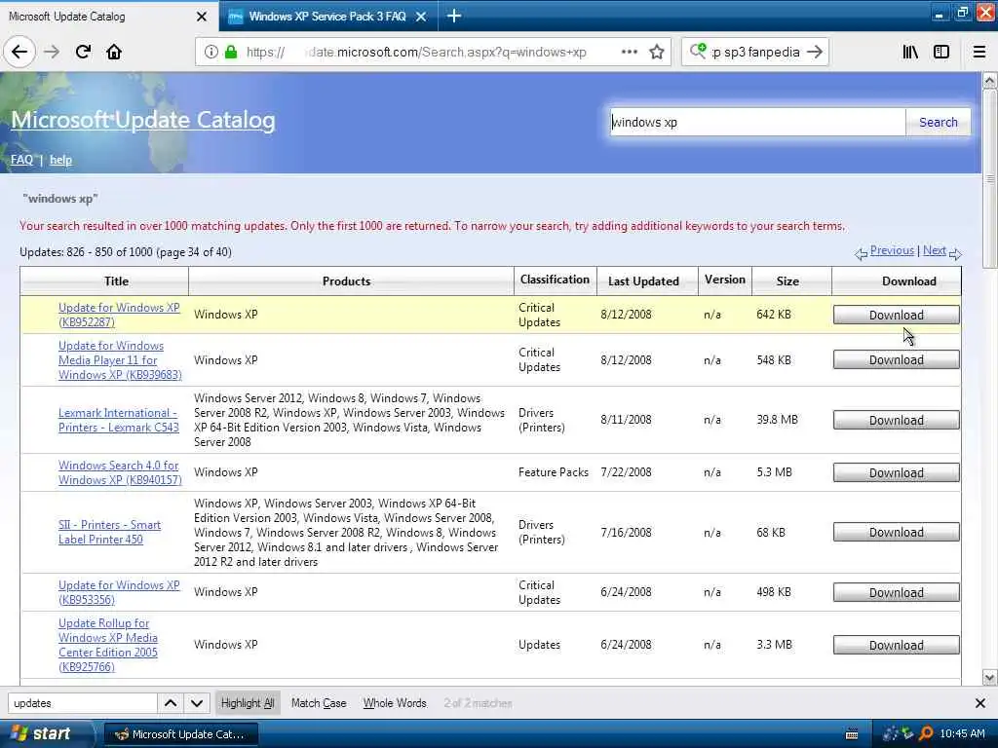Download the Lexmark C543 driver
Image resolution: width=998 pixels, height=748 pixels.
(x=897, y=421)
